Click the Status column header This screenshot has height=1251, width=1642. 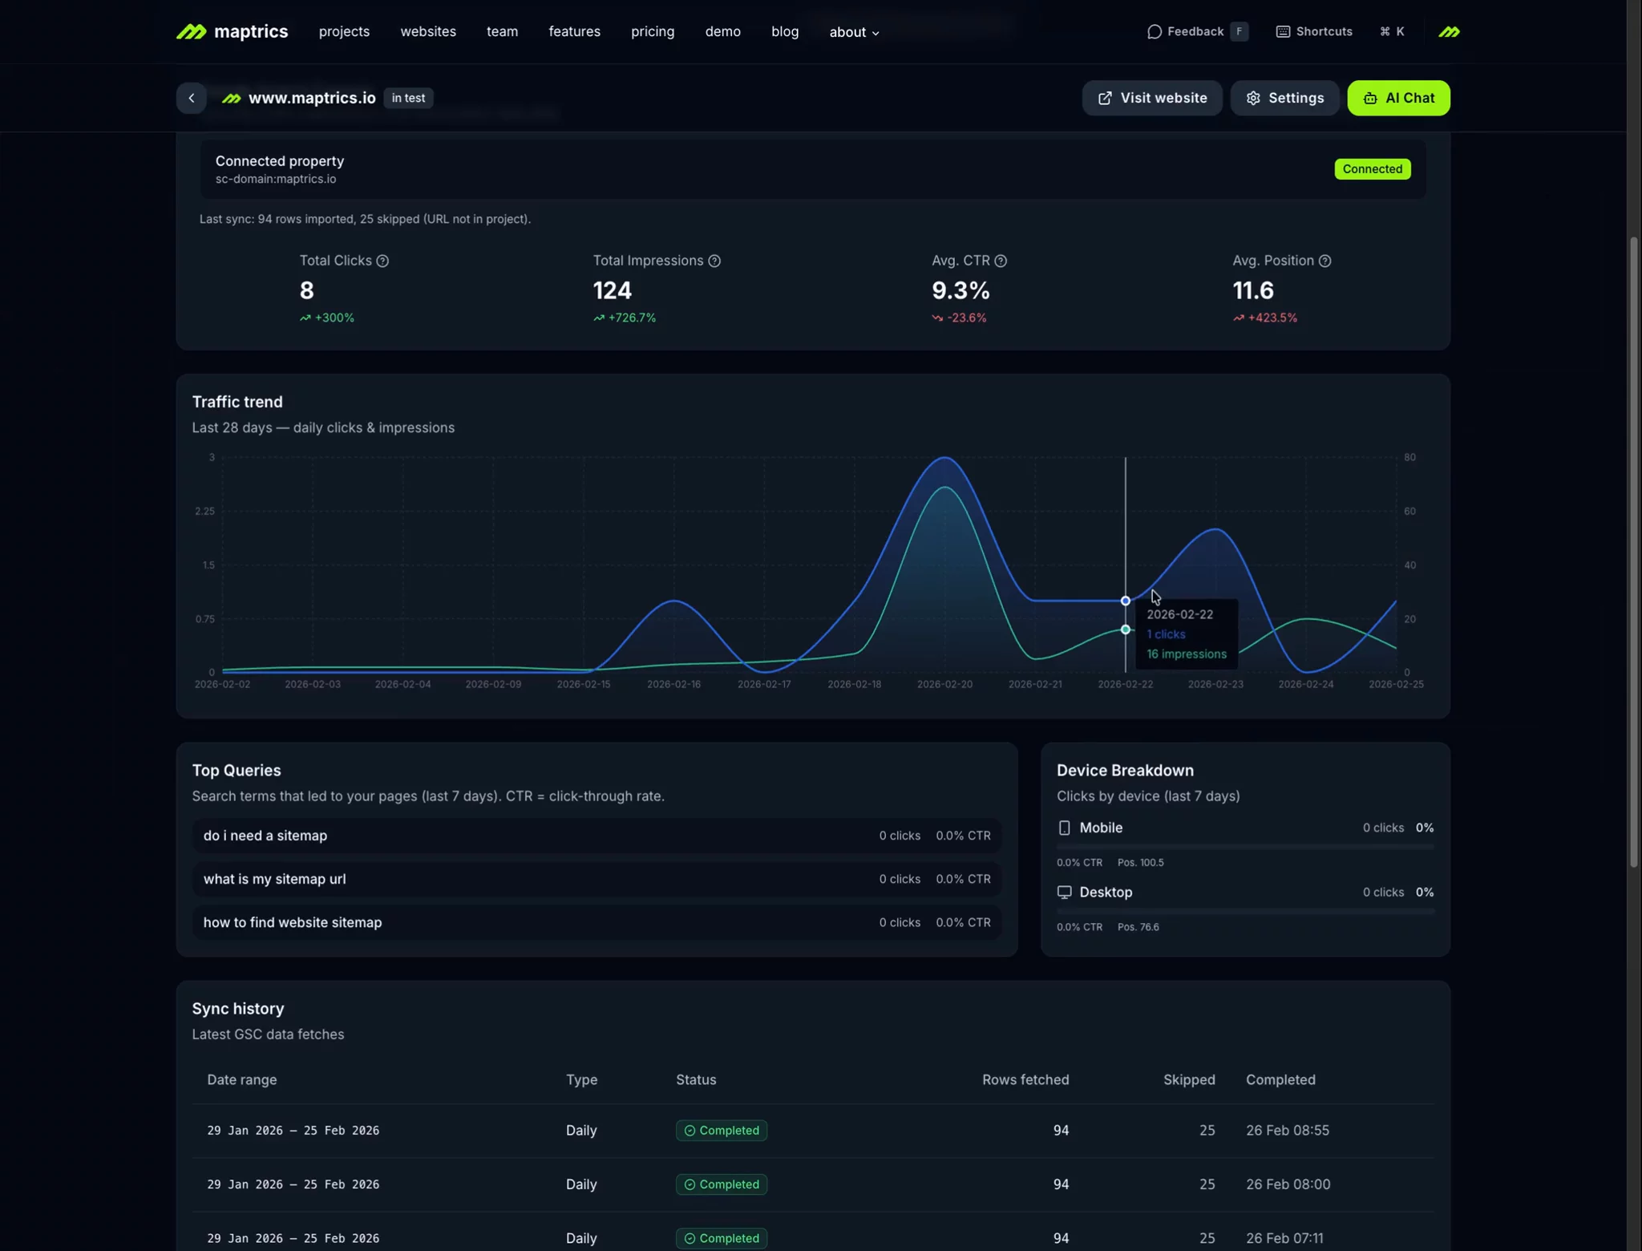pos(696,1079)
